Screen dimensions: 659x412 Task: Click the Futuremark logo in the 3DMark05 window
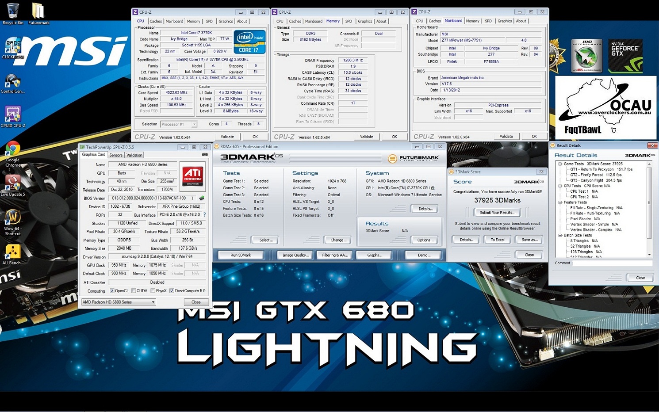click(x=414, y=158)
